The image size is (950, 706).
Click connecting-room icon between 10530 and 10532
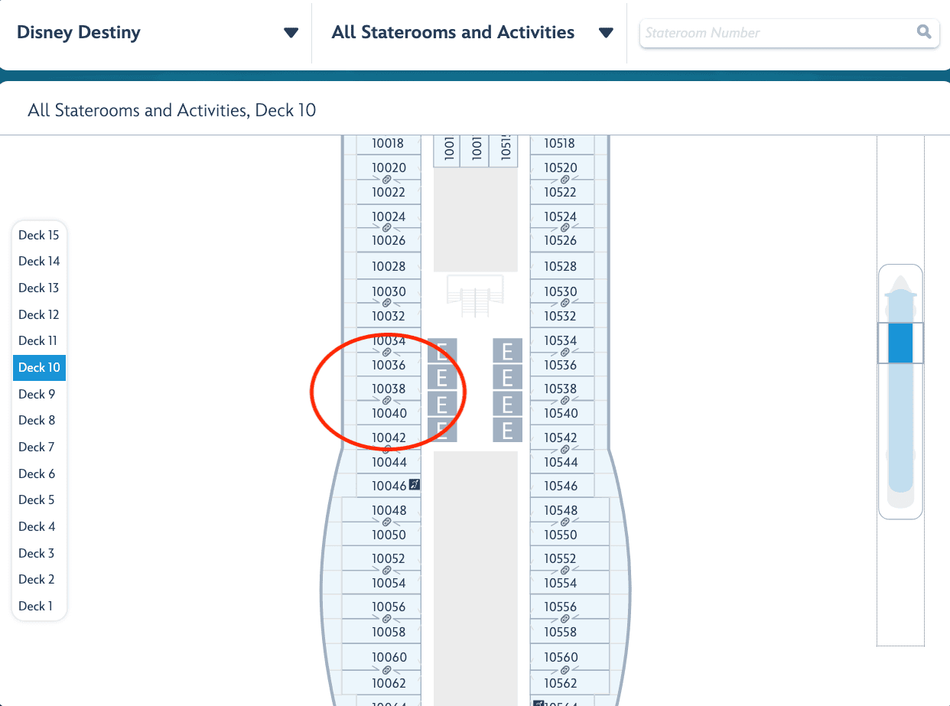coord(564,304)
